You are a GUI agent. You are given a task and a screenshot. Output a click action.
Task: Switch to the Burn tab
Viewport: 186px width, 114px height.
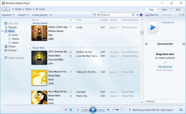coord(165,10)
